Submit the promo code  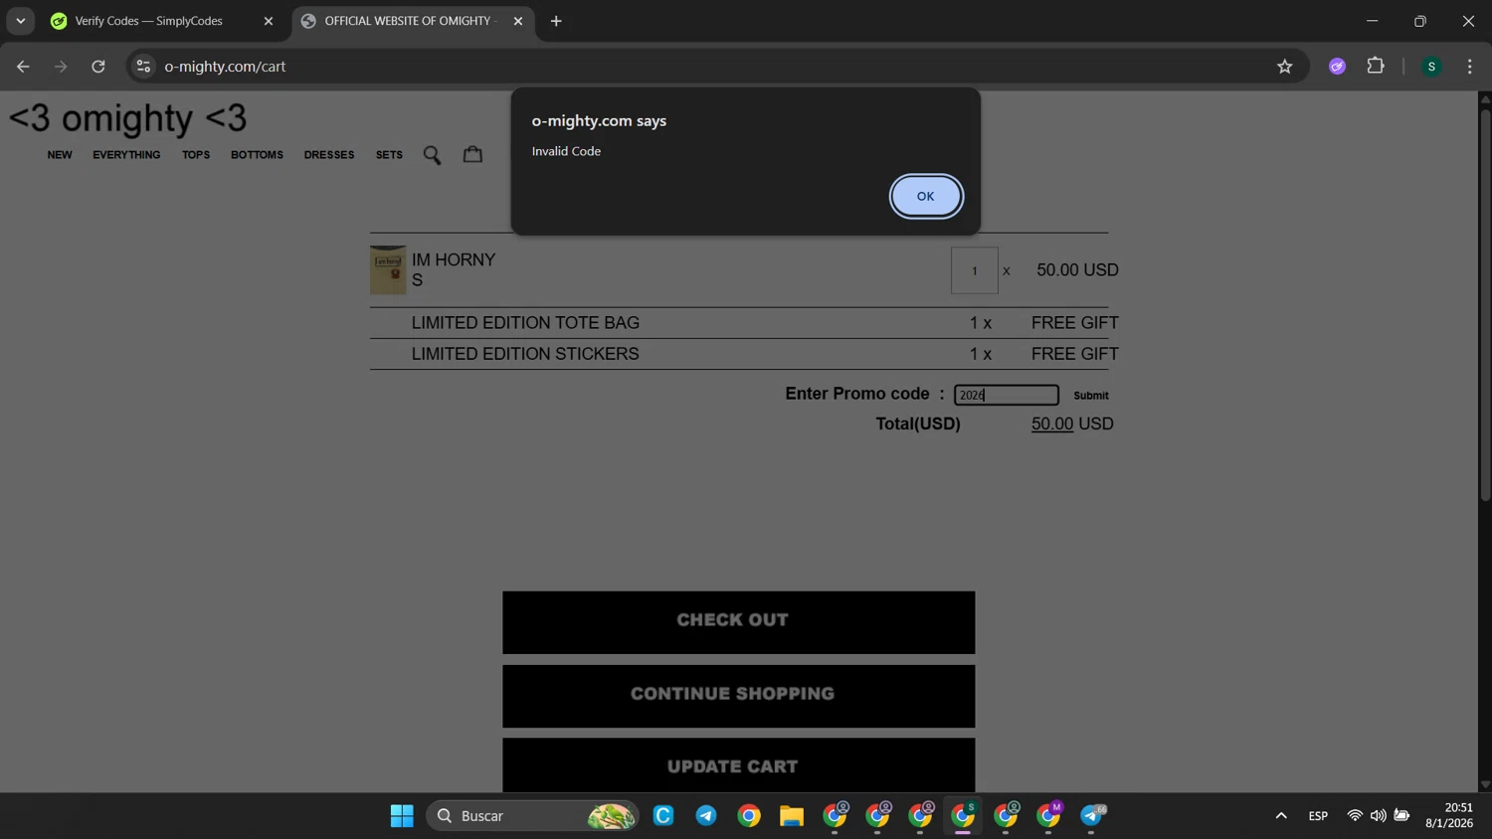click(1091, 396)
